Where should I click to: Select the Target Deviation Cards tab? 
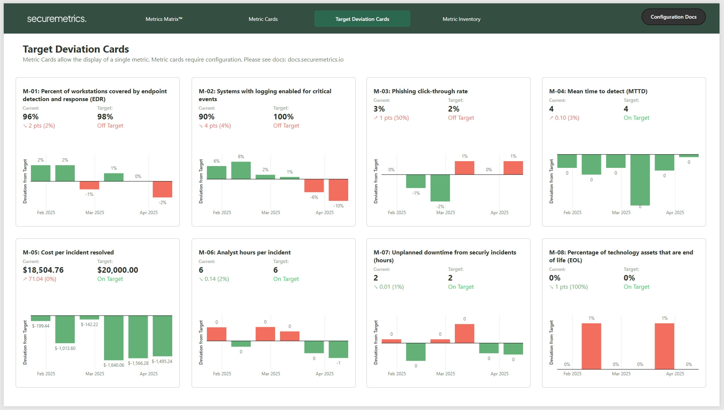click(362, 19)
